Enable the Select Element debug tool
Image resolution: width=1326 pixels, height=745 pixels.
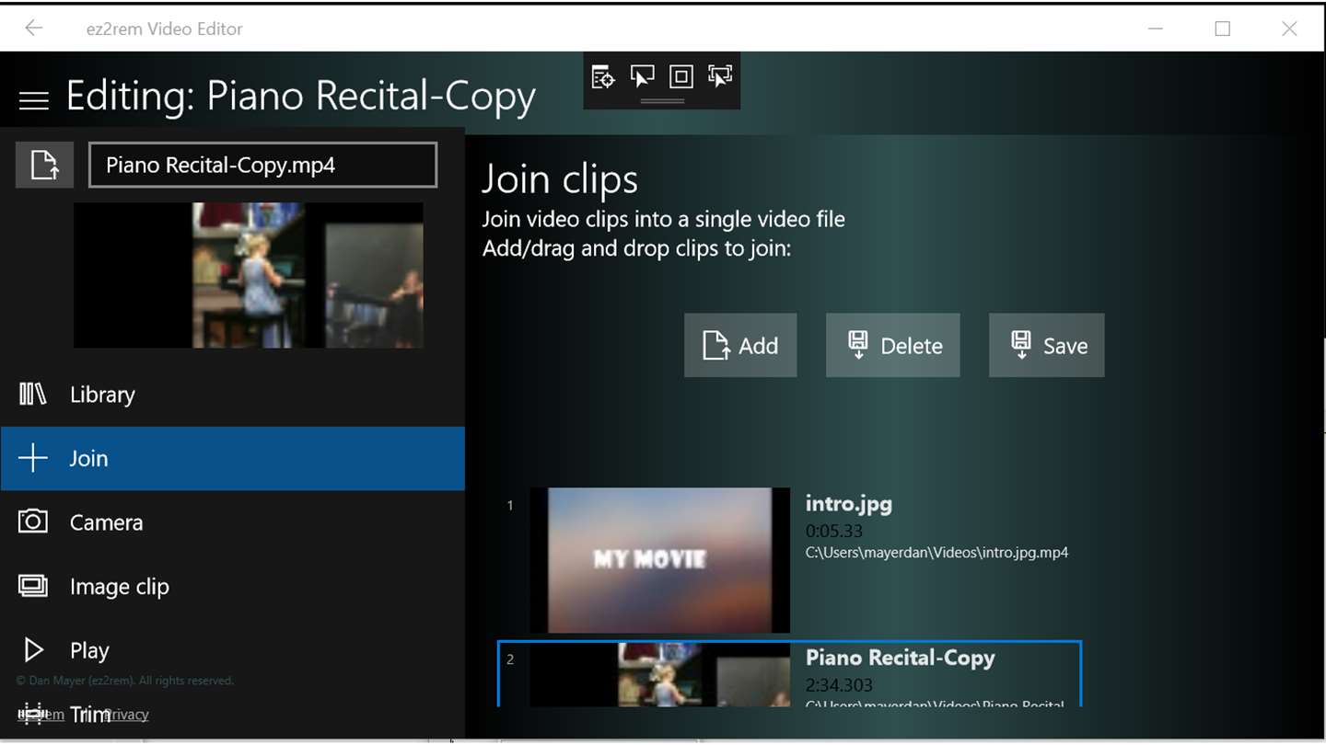[x=642, y=76]
